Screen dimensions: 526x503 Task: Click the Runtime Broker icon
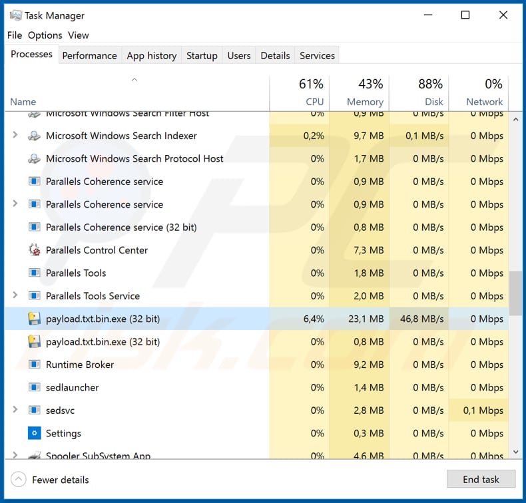pos(34,365)
